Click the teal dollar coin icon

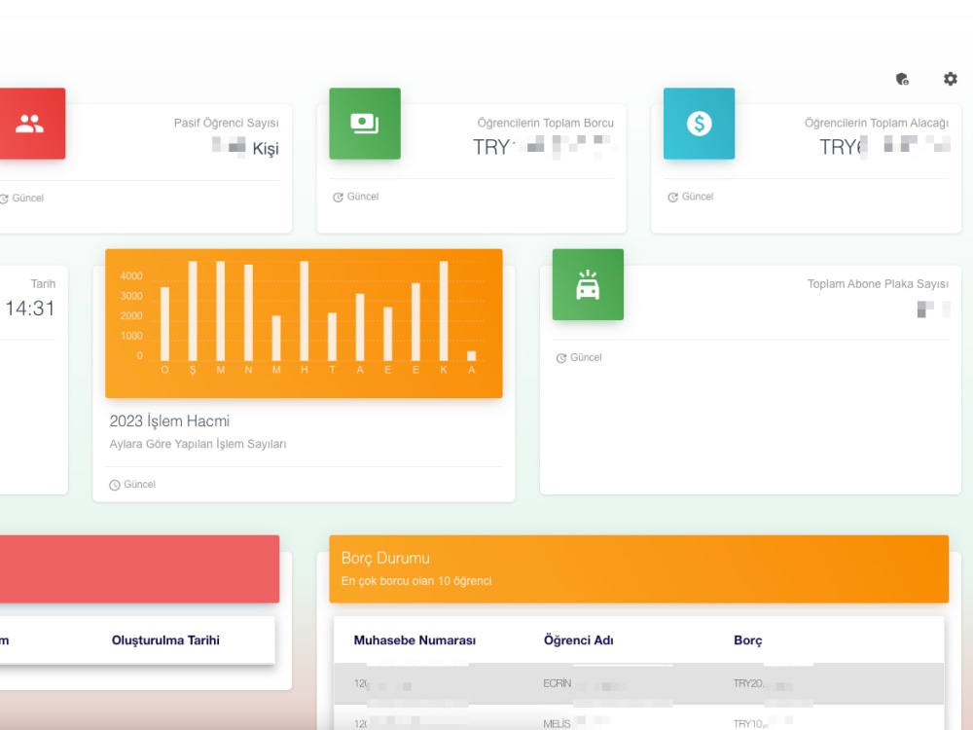coord(700,124)
